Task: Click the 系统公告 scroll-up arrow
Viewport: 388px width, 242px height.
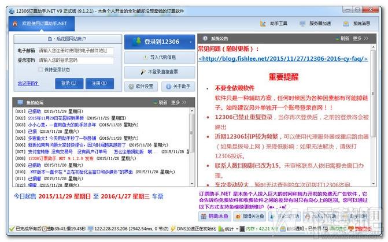Action: tap(373, 47)
